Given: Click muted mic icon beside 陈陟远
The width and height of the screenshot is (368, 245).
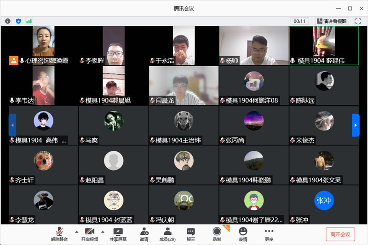Looking at the screenshot, I should [x=293, y=101].
